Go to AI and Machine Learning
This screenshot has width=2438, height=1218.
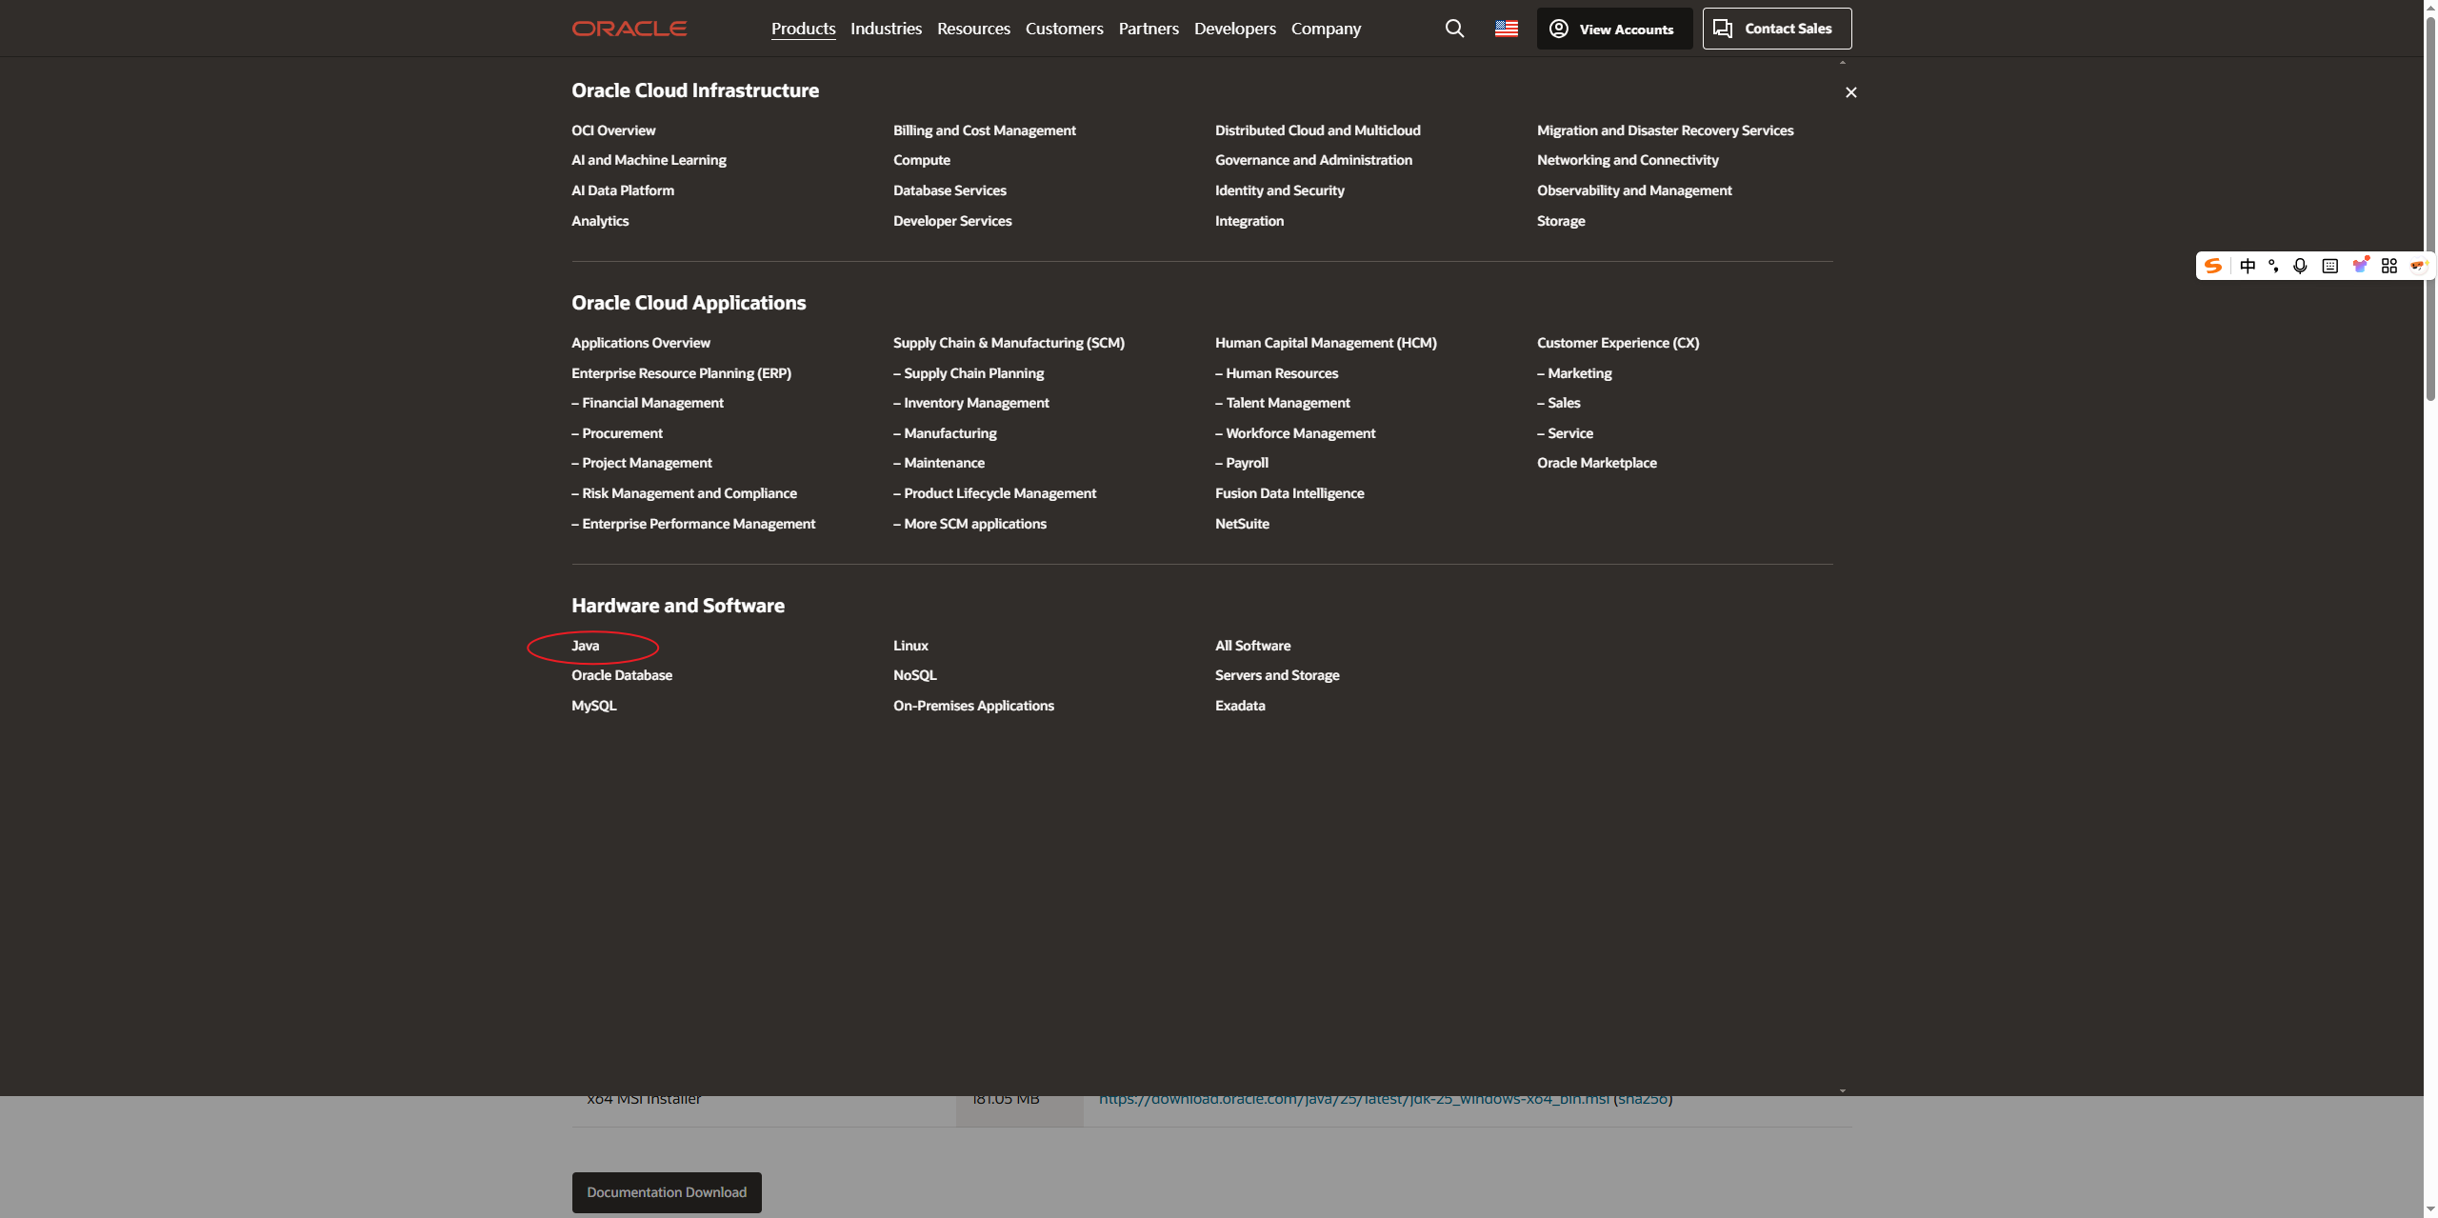pyautogui.click(x=649, y=160)
